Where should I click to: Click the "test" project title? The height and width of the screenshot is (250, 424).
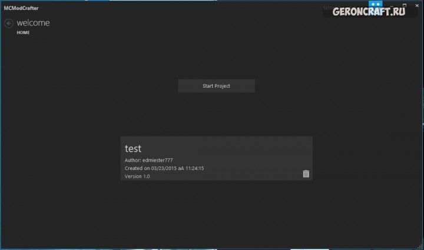133,148
